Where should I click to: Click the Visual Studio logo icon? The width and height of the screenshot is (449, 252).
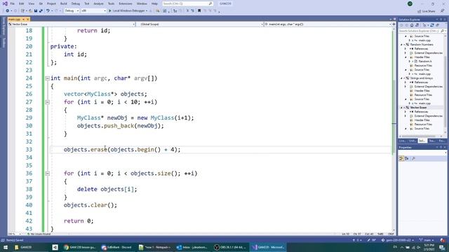pos(5,3)
